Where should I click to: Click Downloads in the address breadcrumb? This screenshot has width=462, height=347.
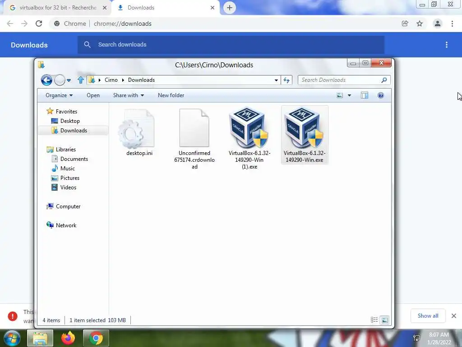(141, 80)
